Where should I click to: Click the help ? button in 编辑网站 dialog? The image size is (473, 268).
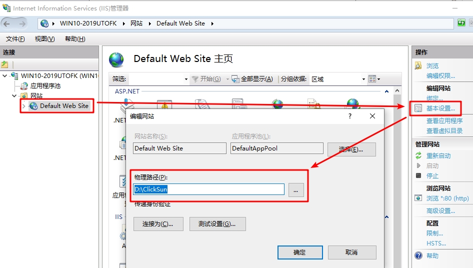(x=350, y=116)
